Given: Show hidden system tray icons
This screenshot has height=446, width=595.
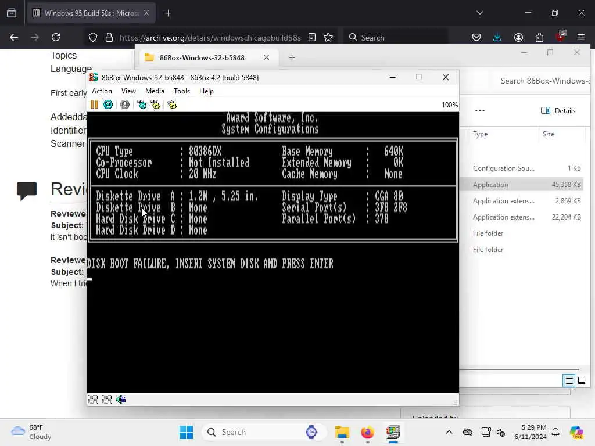Looking at the screenshot, I should click(449, 432).
